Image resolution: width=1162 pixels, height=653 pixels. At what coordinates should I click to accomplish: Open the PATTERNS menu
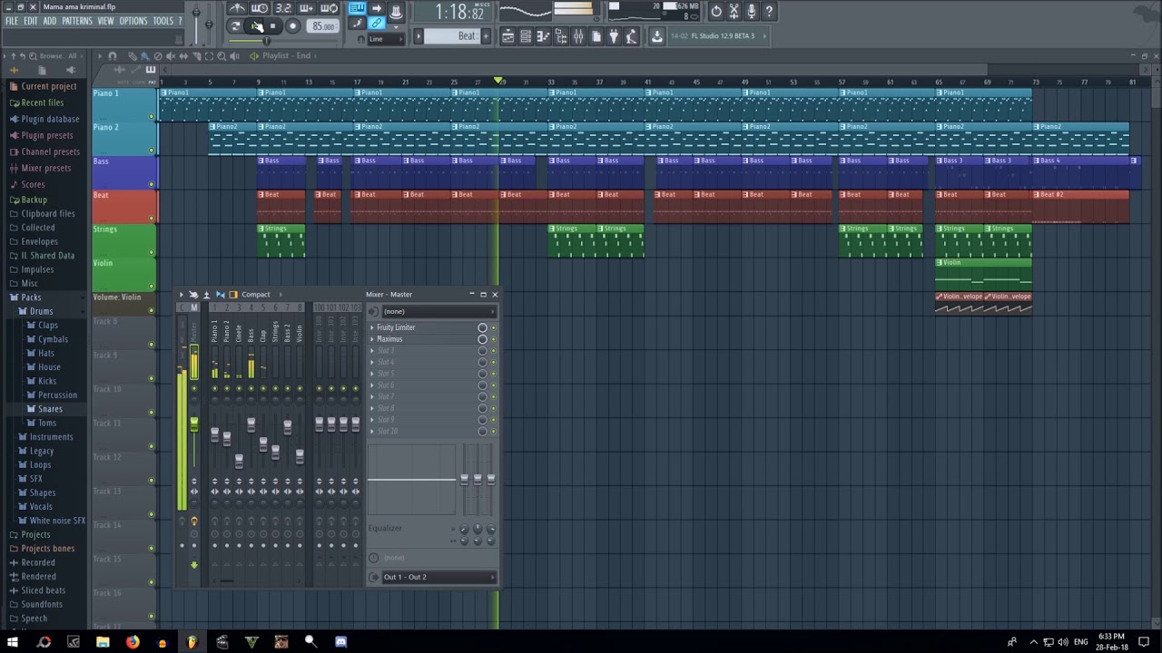click(77, 21)
